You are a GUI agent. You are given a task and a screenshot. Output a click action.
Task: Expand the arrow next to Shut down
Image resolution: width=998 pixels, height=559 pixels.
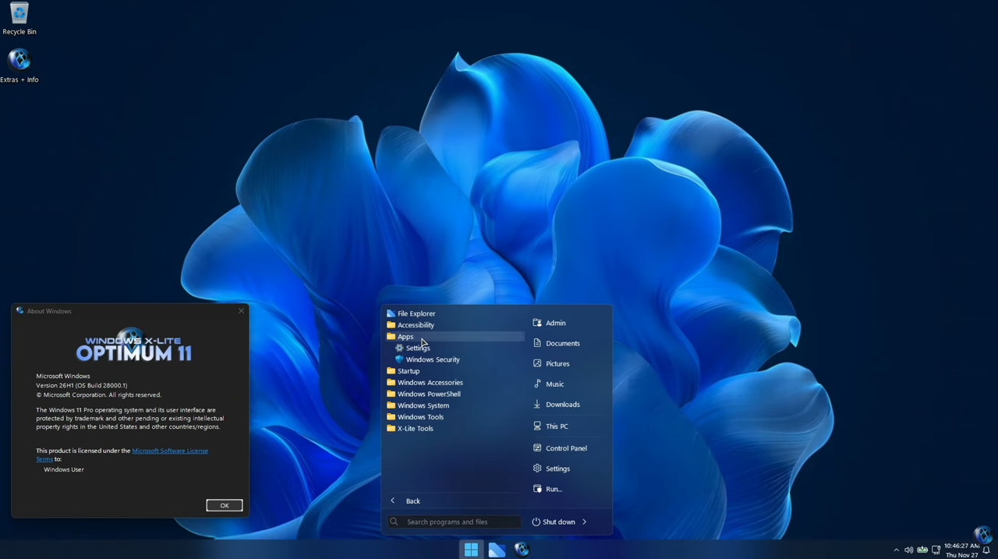(585, 522)
